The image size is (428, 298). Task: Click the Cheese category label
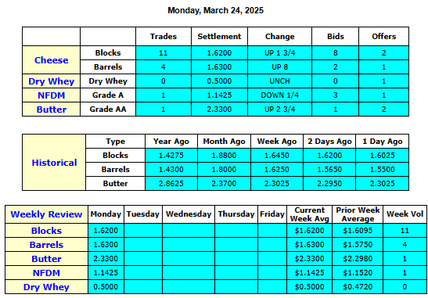pos(52,60)
